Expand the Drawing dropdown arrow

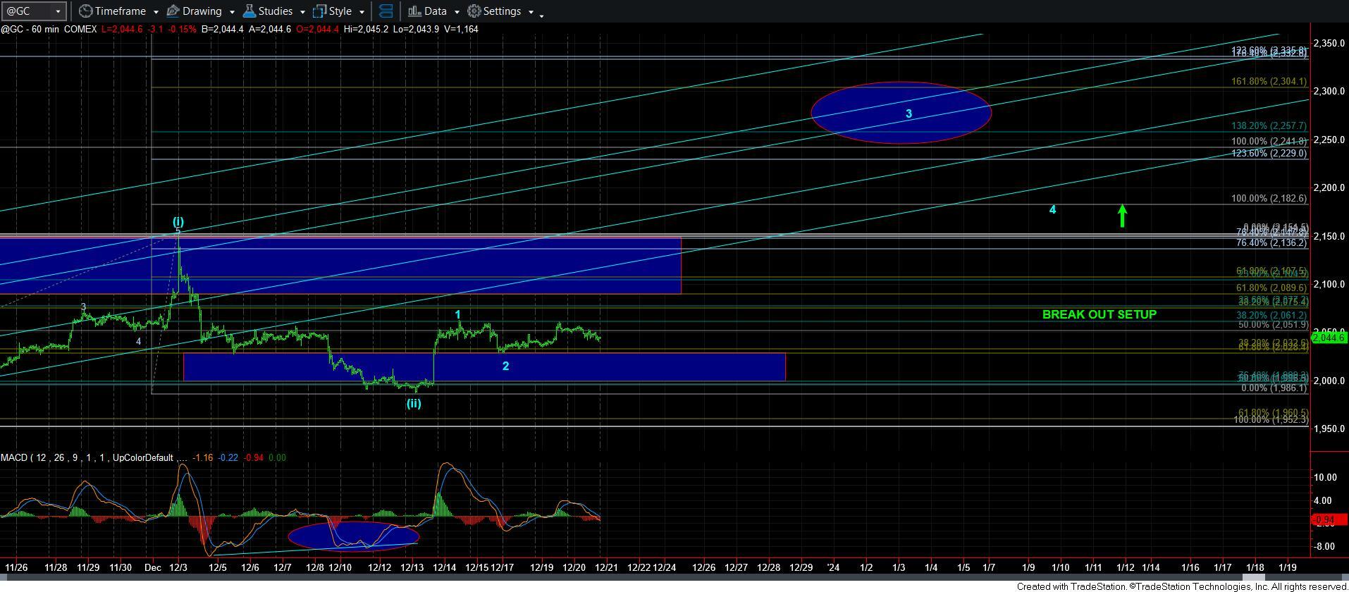click(231, 12)
